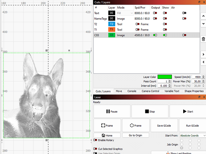Click the right-pointing chevron beside layer list
The width and height of the screenshot is (206, 154).
203,55
